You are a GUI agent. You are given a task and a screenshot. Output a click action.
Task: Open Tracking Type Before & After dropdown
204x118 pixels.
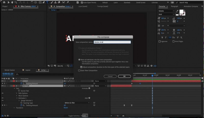(x=77, y=103)
